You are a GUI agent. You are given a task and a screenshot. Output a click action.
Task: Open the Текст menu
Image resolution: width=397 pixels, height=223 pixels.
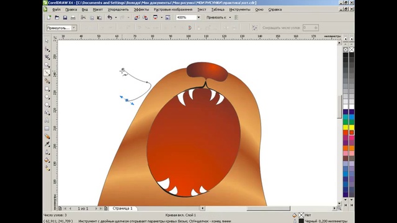[202, 9]
